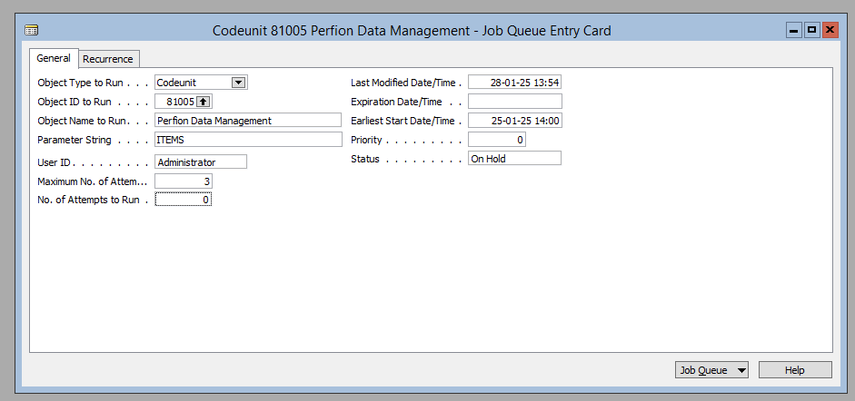Viewport: 855px width, 401px height.
Task: Click the Priority field
Action: tap(497, 140)
